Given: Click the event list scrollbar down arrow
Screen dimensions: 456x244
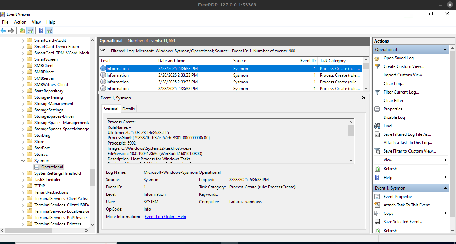Looking at the screenshot, I should [x=366, y=89].
